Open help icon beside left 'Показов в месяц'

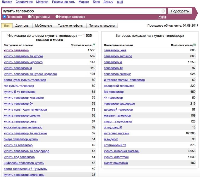(94, 45)
